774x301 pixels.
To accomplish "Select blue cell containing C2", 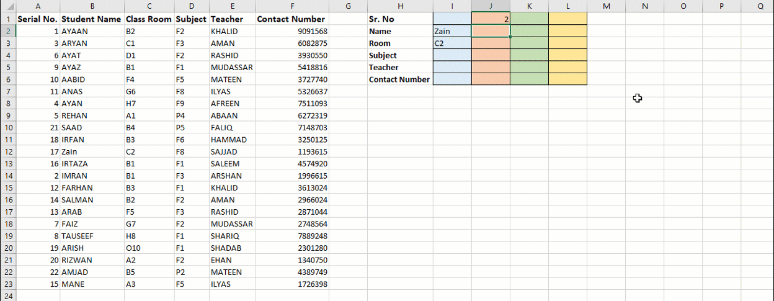I will click(x=452, y=43).
